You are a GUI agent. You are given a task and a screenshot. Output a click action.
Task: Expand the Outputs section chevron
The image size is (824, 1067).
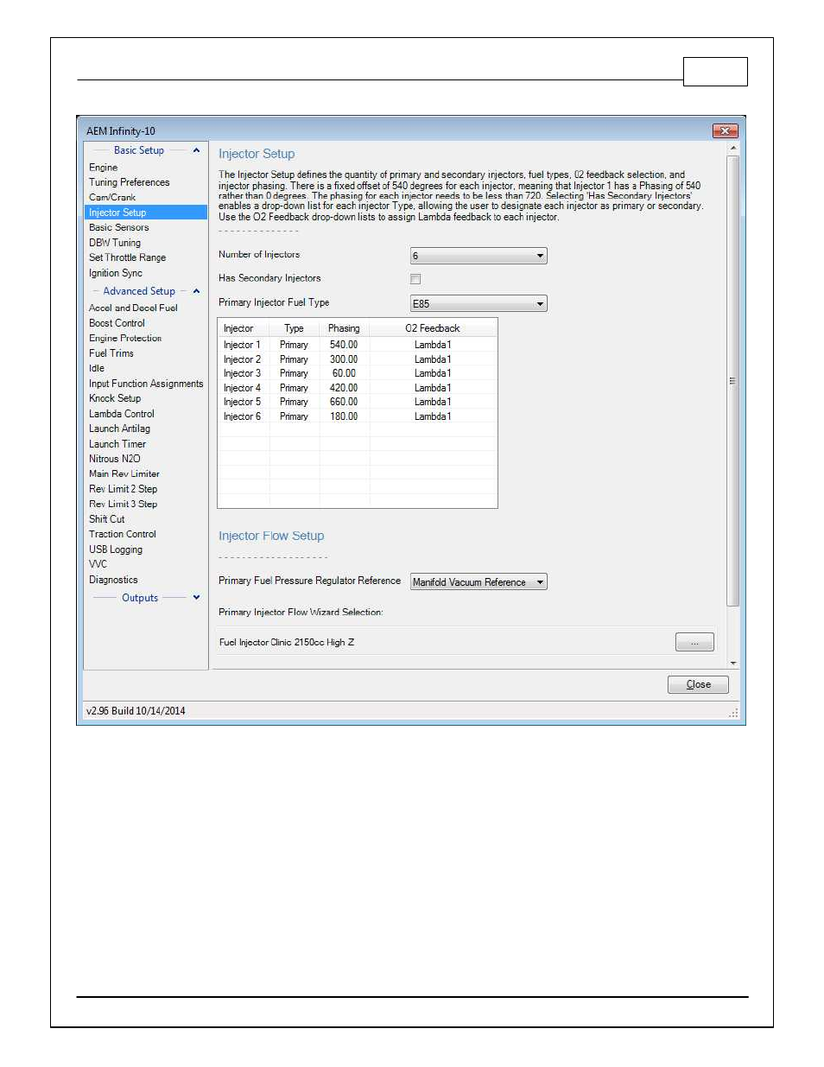[196, 597]
